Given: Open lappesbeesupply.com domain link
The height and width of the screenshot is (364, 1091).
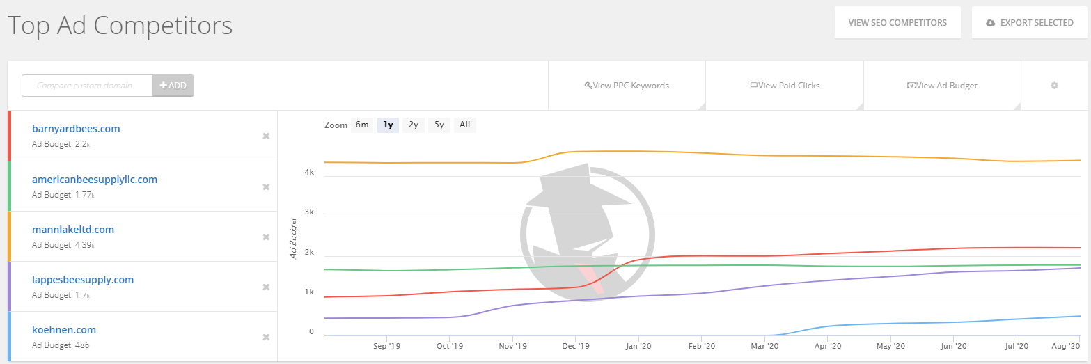Looking at the screenshot, I should 83,280.
